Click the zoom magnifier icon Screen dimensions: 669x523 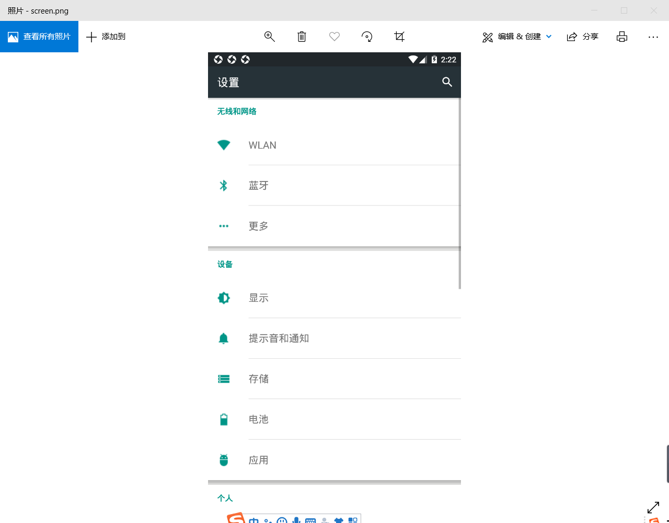click(x=270, y=37)
